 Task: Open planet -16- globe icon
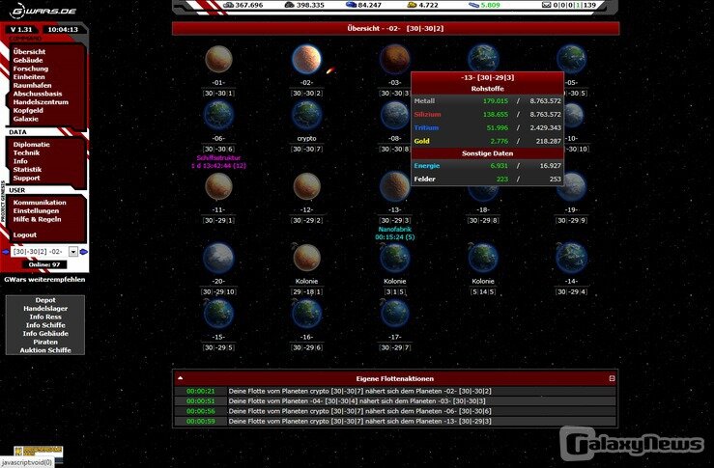pyautogui.click(x=306, y=314)
